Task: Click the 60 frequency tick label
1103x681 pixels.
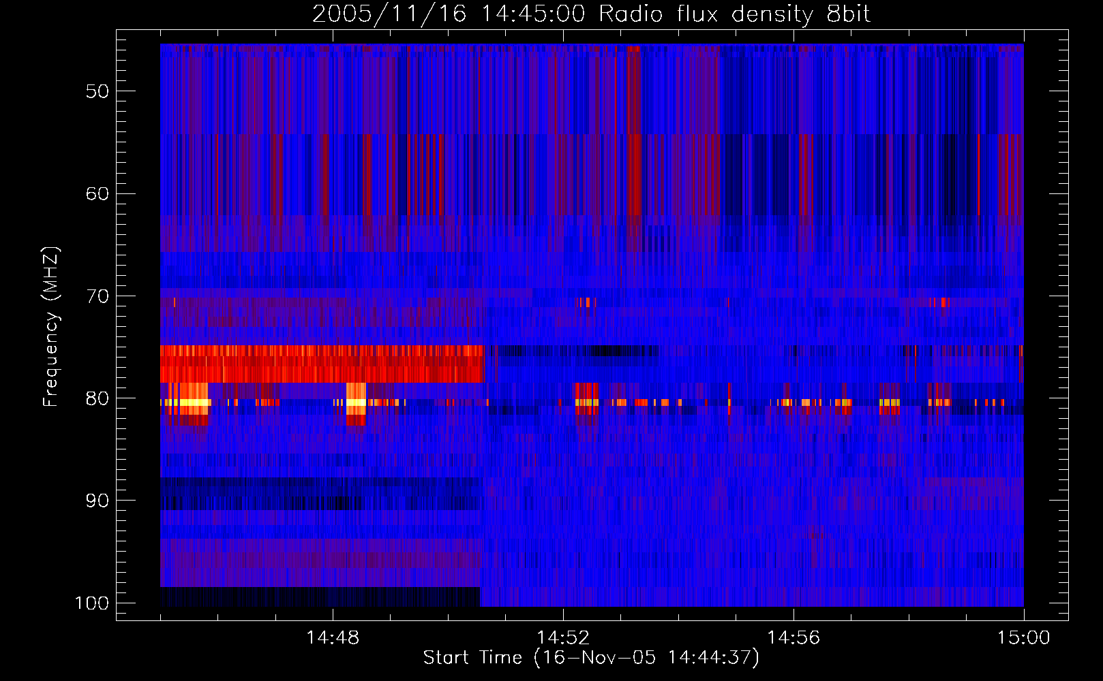Action: click(x=97, y=193)
